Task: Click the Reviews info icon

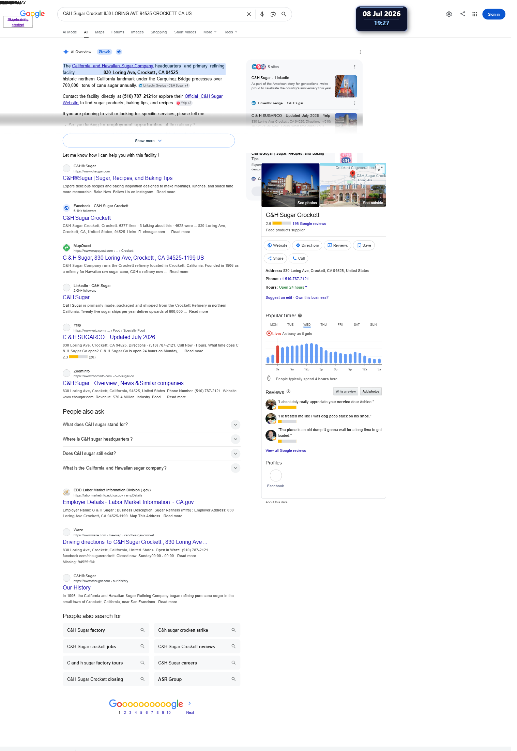Action: 288,392
